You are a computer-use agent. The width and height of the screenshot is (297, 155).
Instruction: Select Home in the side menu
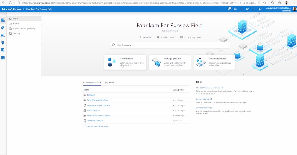(24, 18)
